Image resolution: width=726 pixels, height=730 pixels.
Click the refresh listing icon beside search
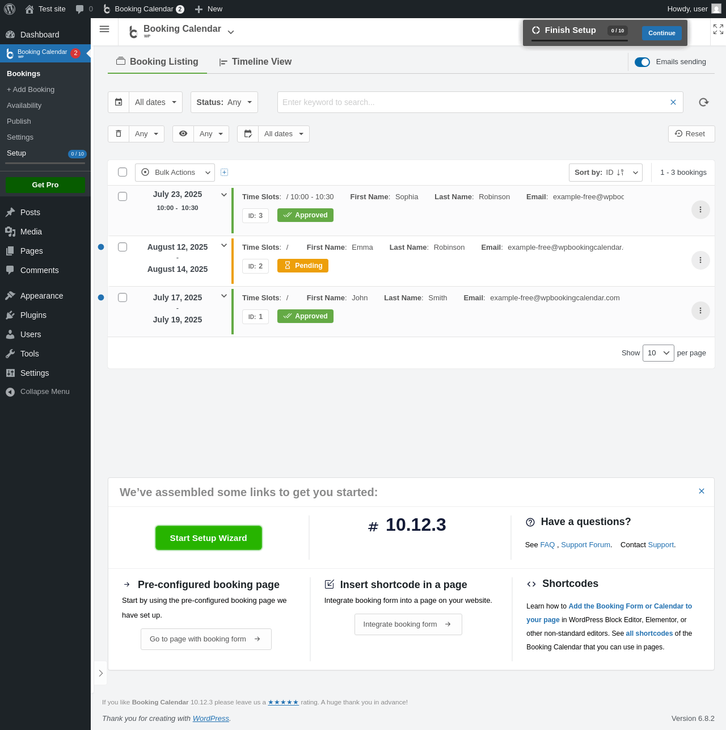click(x=704, y=102)
